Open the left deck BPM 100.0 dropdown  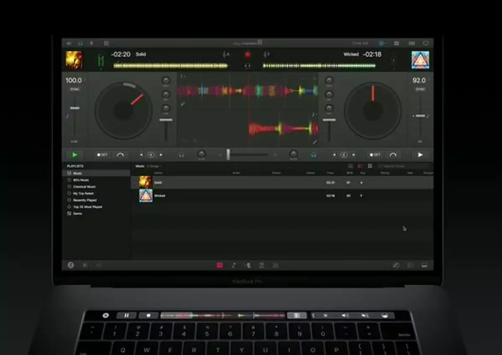coord(85,80)
